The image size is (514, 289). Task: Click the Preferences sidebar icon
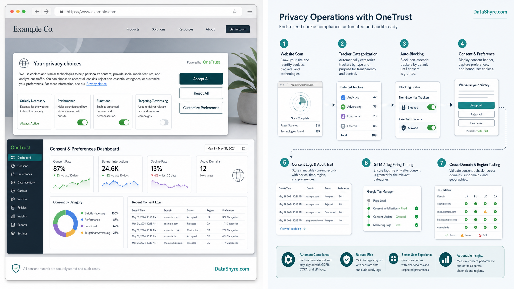[13, 174]
